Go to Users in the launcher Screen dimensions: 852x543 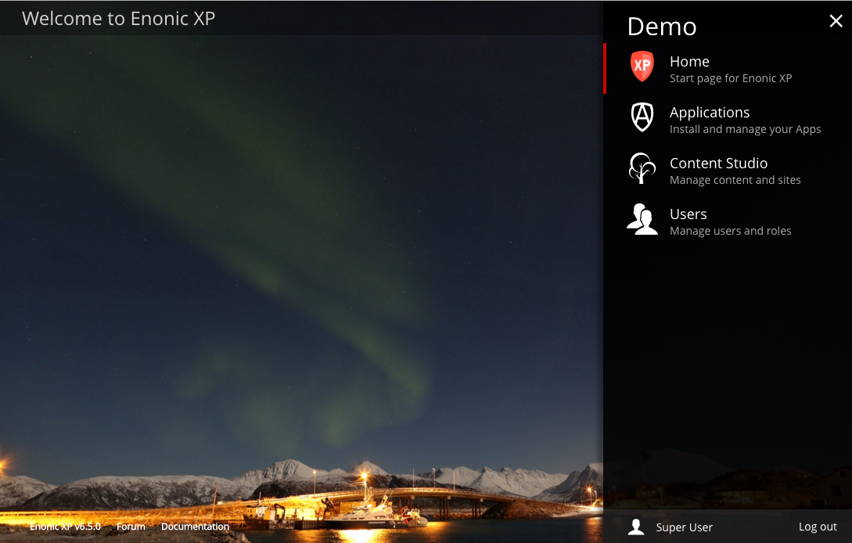(x=728, y=221)
